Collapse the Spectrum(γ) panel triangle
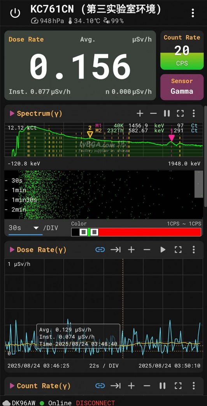Screen dimensions: 207x406 point(12,113)
